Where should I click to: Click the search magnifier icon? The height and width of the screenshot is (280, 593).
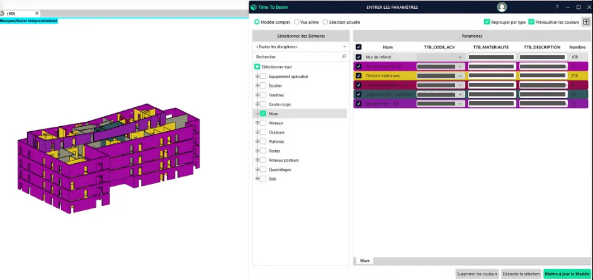tap(344, 57)
